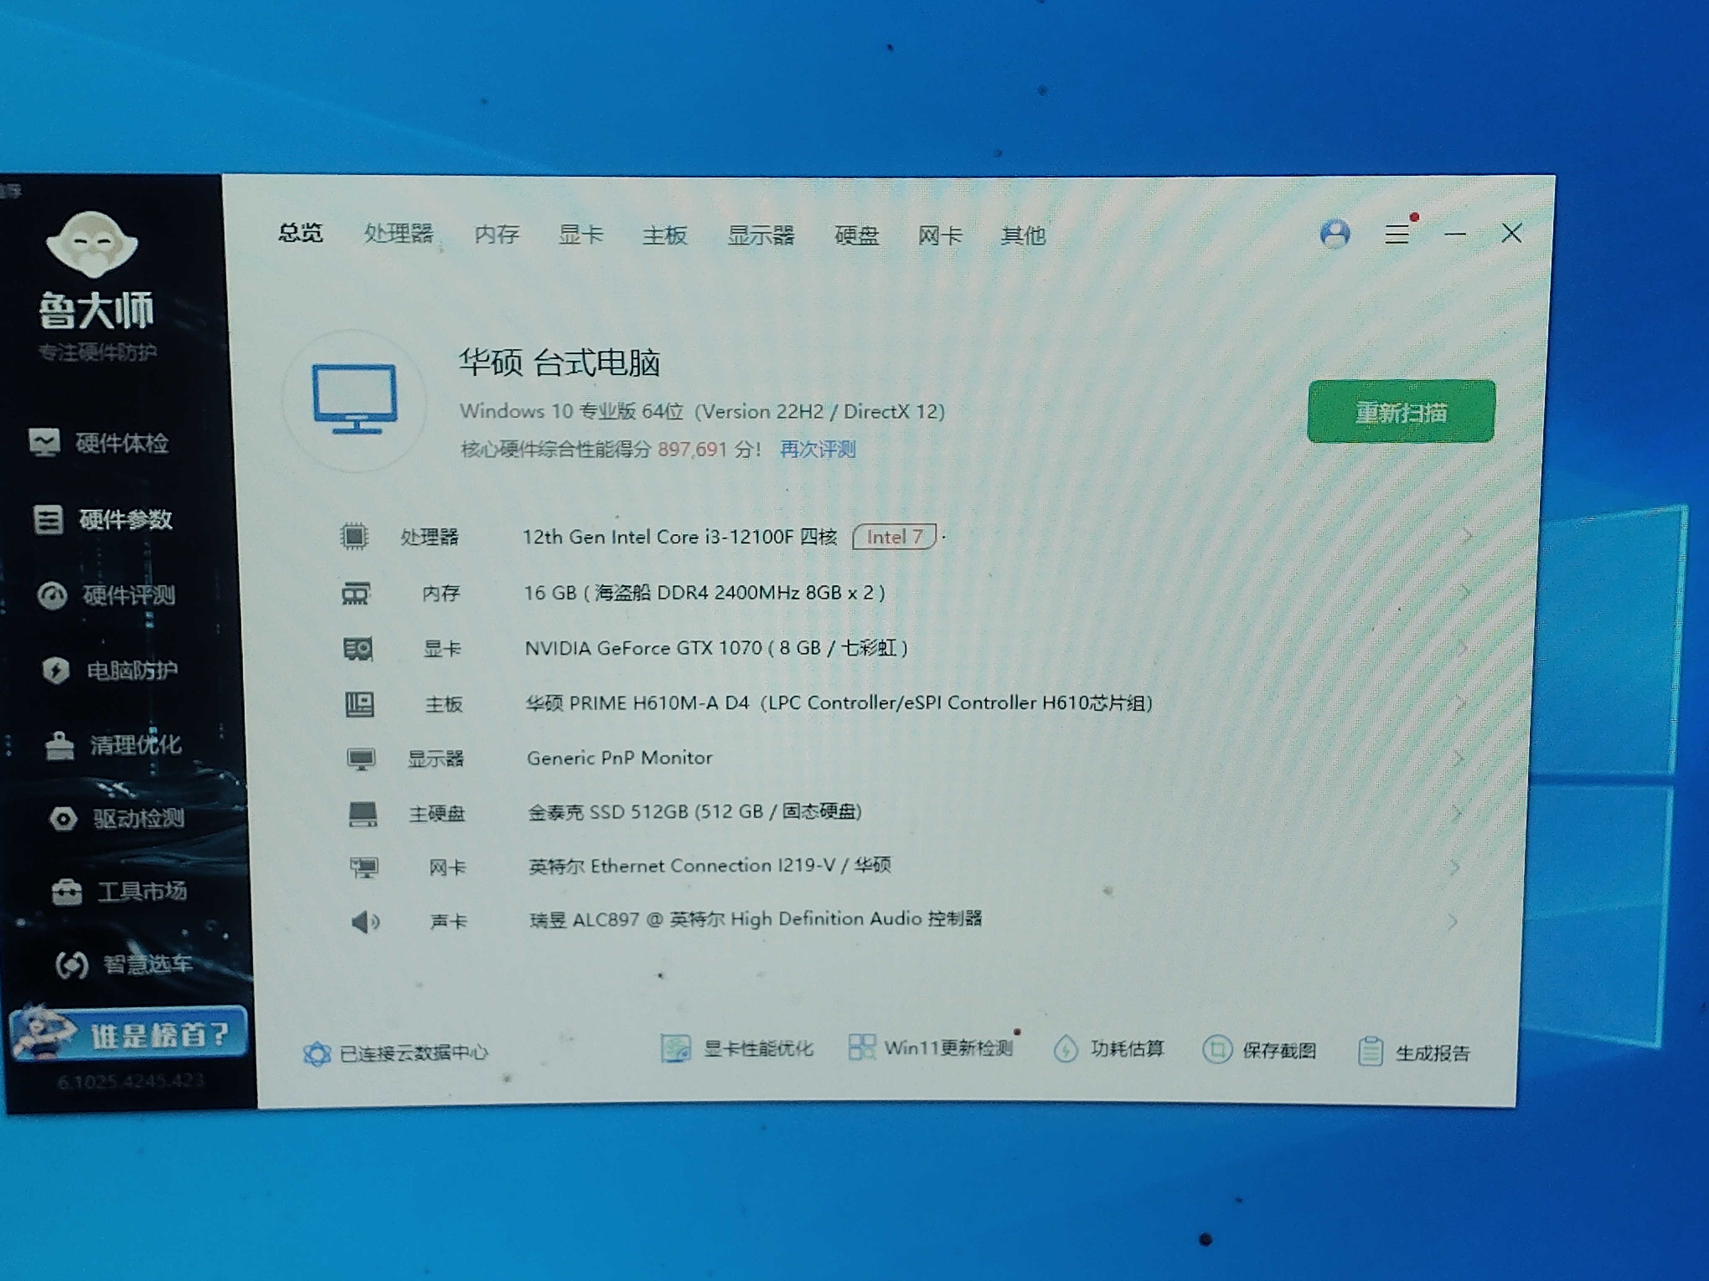
Task: Click the 保存截图 label
Action: click(x=1279, y=1051)
